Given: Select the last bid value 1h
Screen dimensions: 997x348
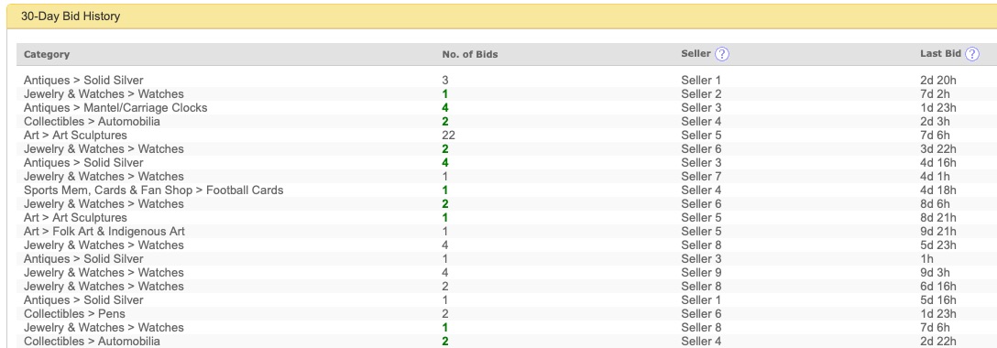Looking at the screenshot, I should [x=926, y=259].
